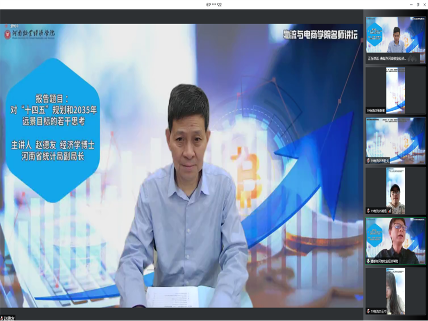Click the 录制中 recording indicator icon
Viewport: 428px width, 321px height.
[7, 26]
